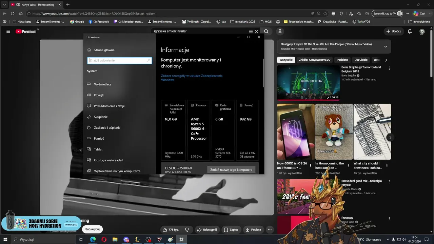Go back in the browser
Image resolution: width=434 pixels, height=244 pixels.
pyautogui.click(x=4, y=14)
